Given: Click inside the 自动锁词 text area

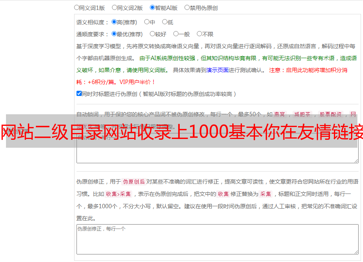Looking at the screenshot, I should (218, 148).
